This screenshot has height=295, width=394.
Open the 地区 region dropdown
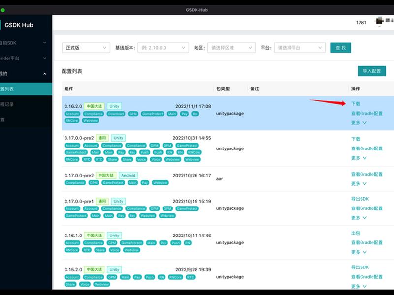pyautogui.click(x=231, y=48)
